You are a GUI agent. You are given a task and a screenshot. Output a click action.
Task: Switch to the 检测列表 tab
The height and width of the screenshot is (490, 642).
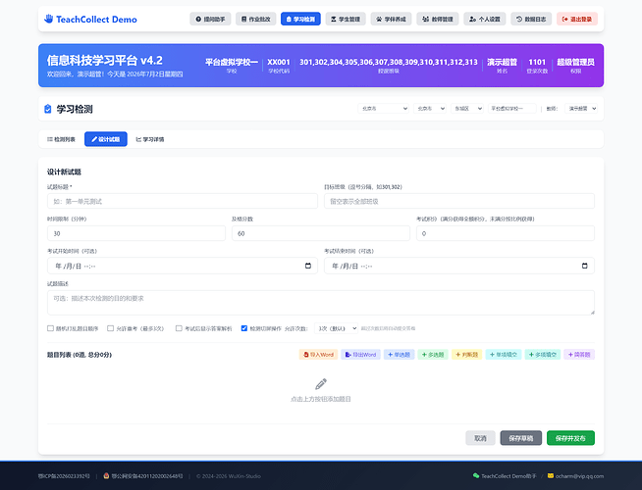pyautogui.click(x=61, y=139)
